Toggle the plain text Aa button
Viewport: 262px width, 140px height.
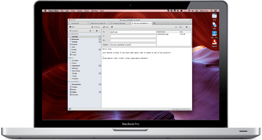point(181,27)
